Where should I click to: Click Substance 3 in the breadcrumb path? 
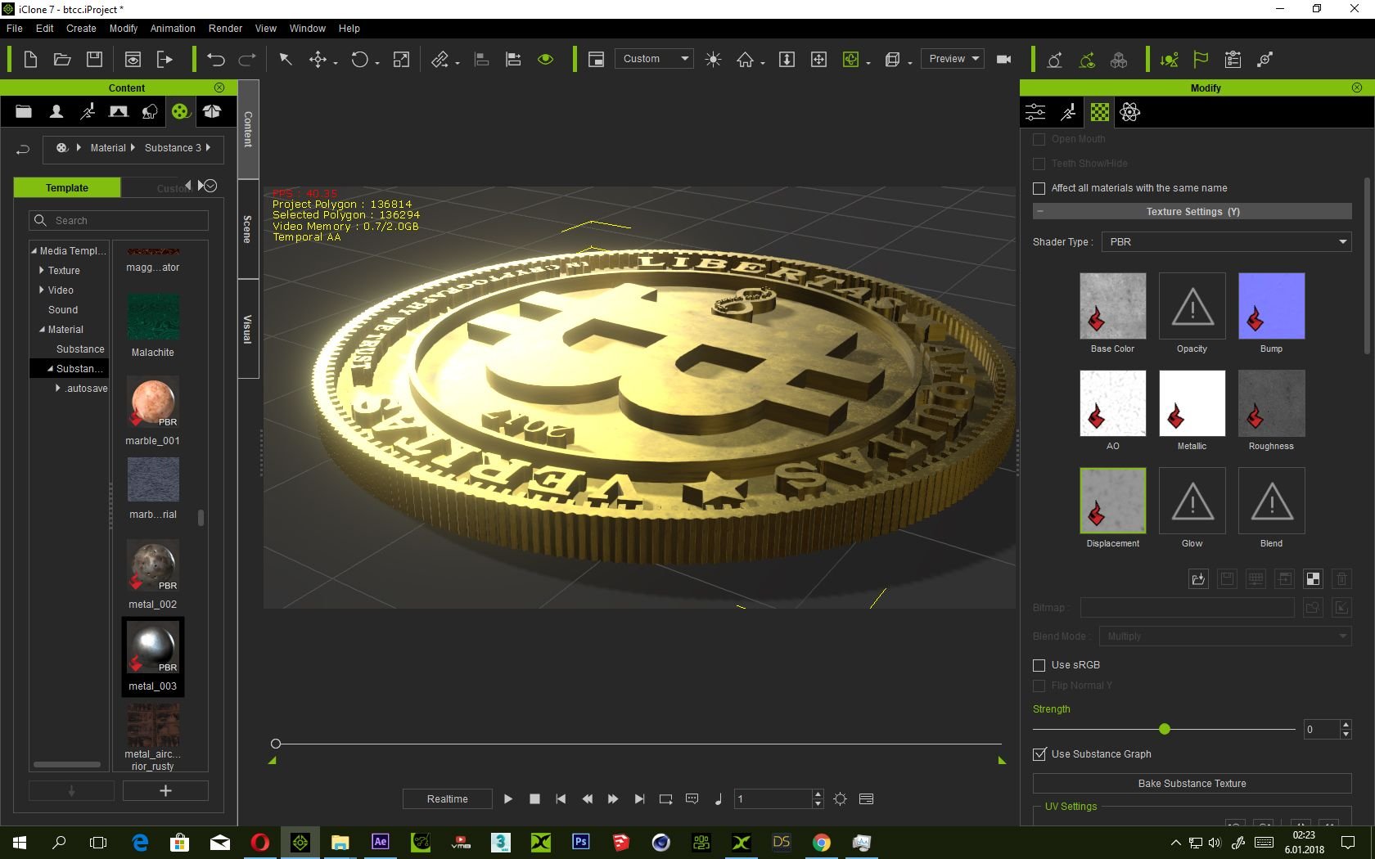pos(173,148)
